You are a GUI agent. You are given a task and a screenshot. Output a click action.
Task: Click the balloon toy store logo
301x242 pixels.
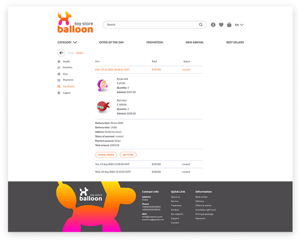[75, 23]
